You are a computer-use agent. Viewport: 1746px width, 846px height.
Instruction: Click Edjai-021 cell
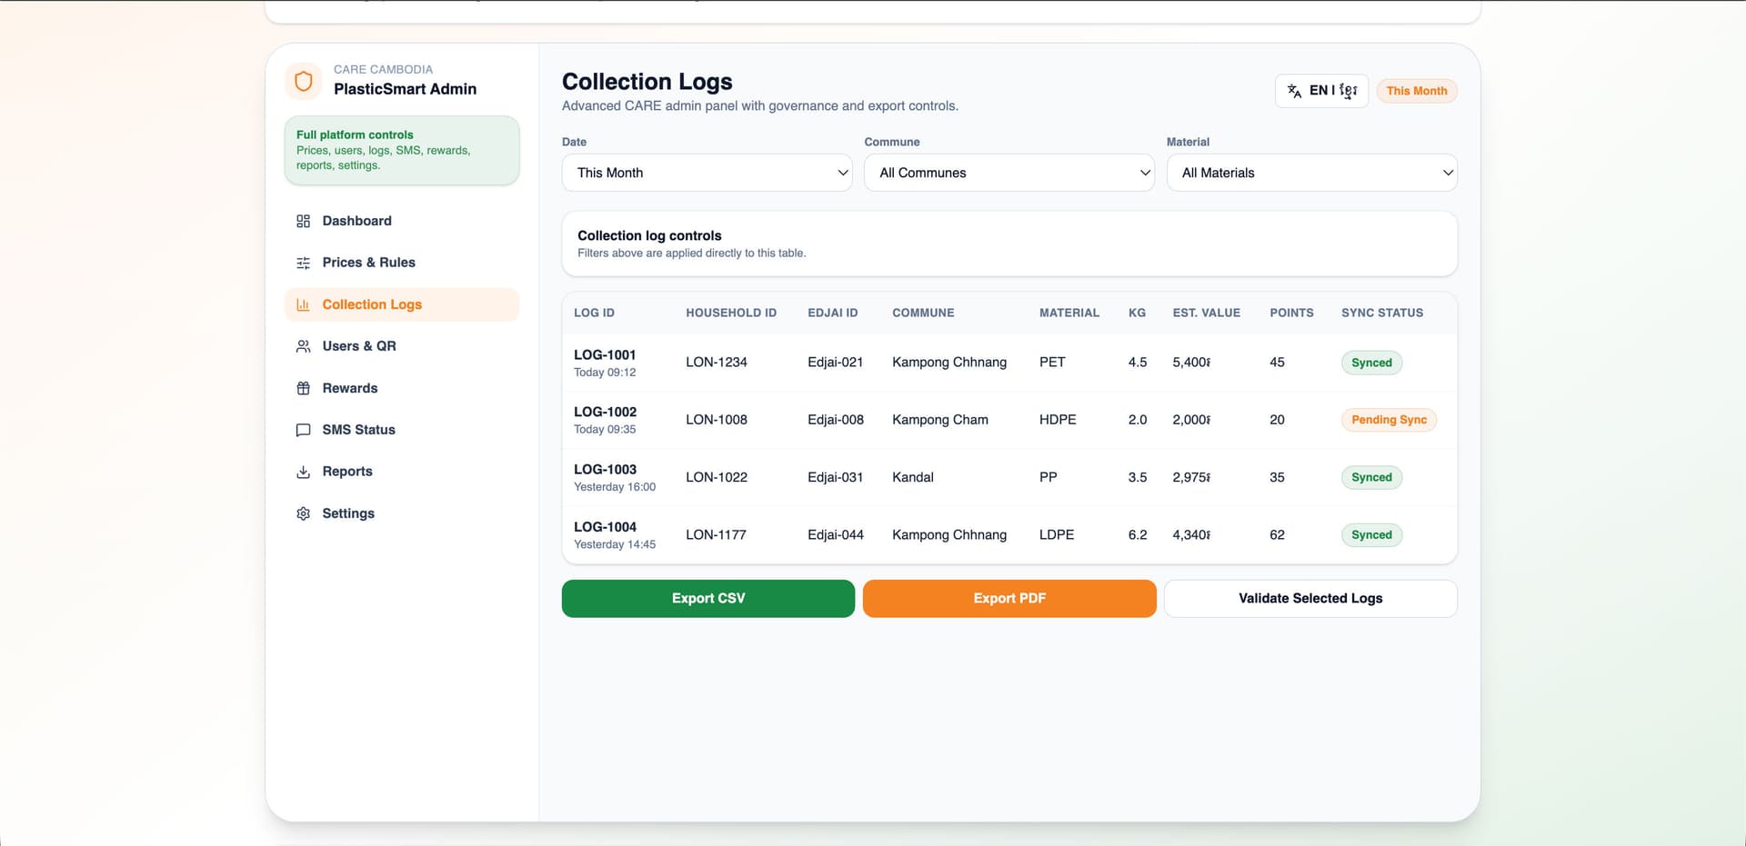835,363
